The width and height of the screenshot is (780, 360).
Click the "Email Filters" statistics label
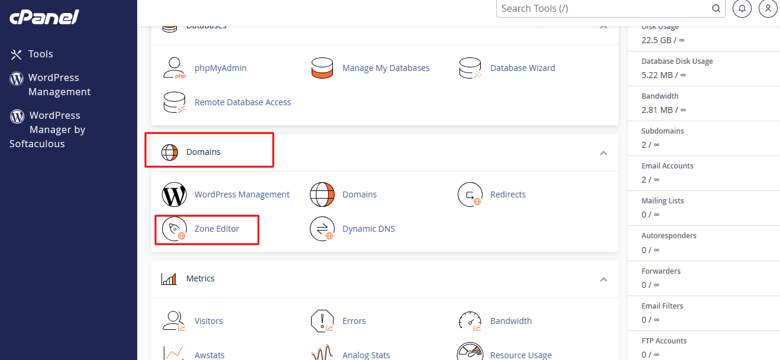(662, 306)
